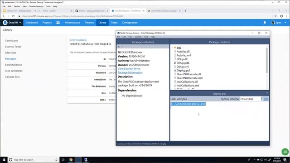The width and height of the screenshot is (290, 163).
Task: Open Variable Sets in Library sidebar
Action: pos(12,77)
